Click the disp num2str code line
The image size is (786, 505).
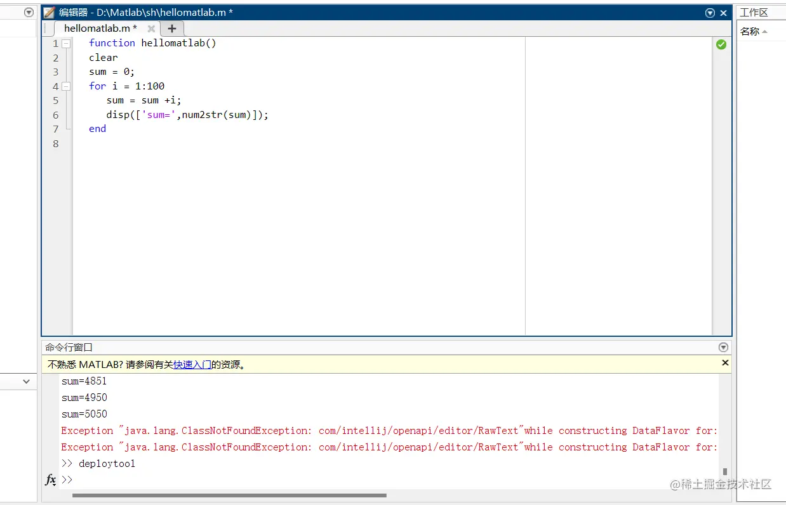[187, 115]
